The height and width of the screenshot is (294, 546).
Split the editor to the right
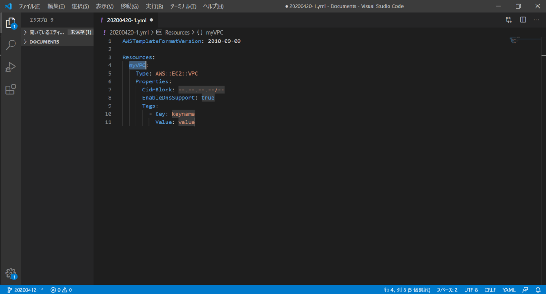click(x=523, y=20)
